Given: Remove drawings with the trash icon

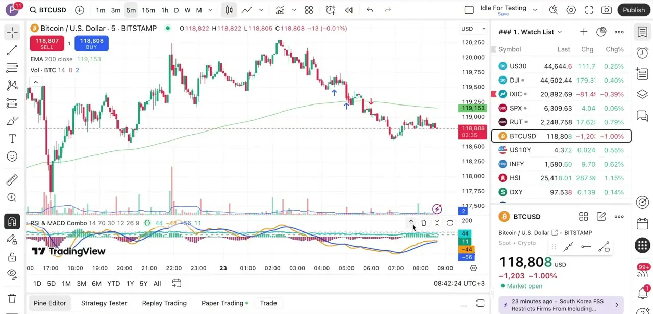Looking at the screenshot, I should [12, 298].
